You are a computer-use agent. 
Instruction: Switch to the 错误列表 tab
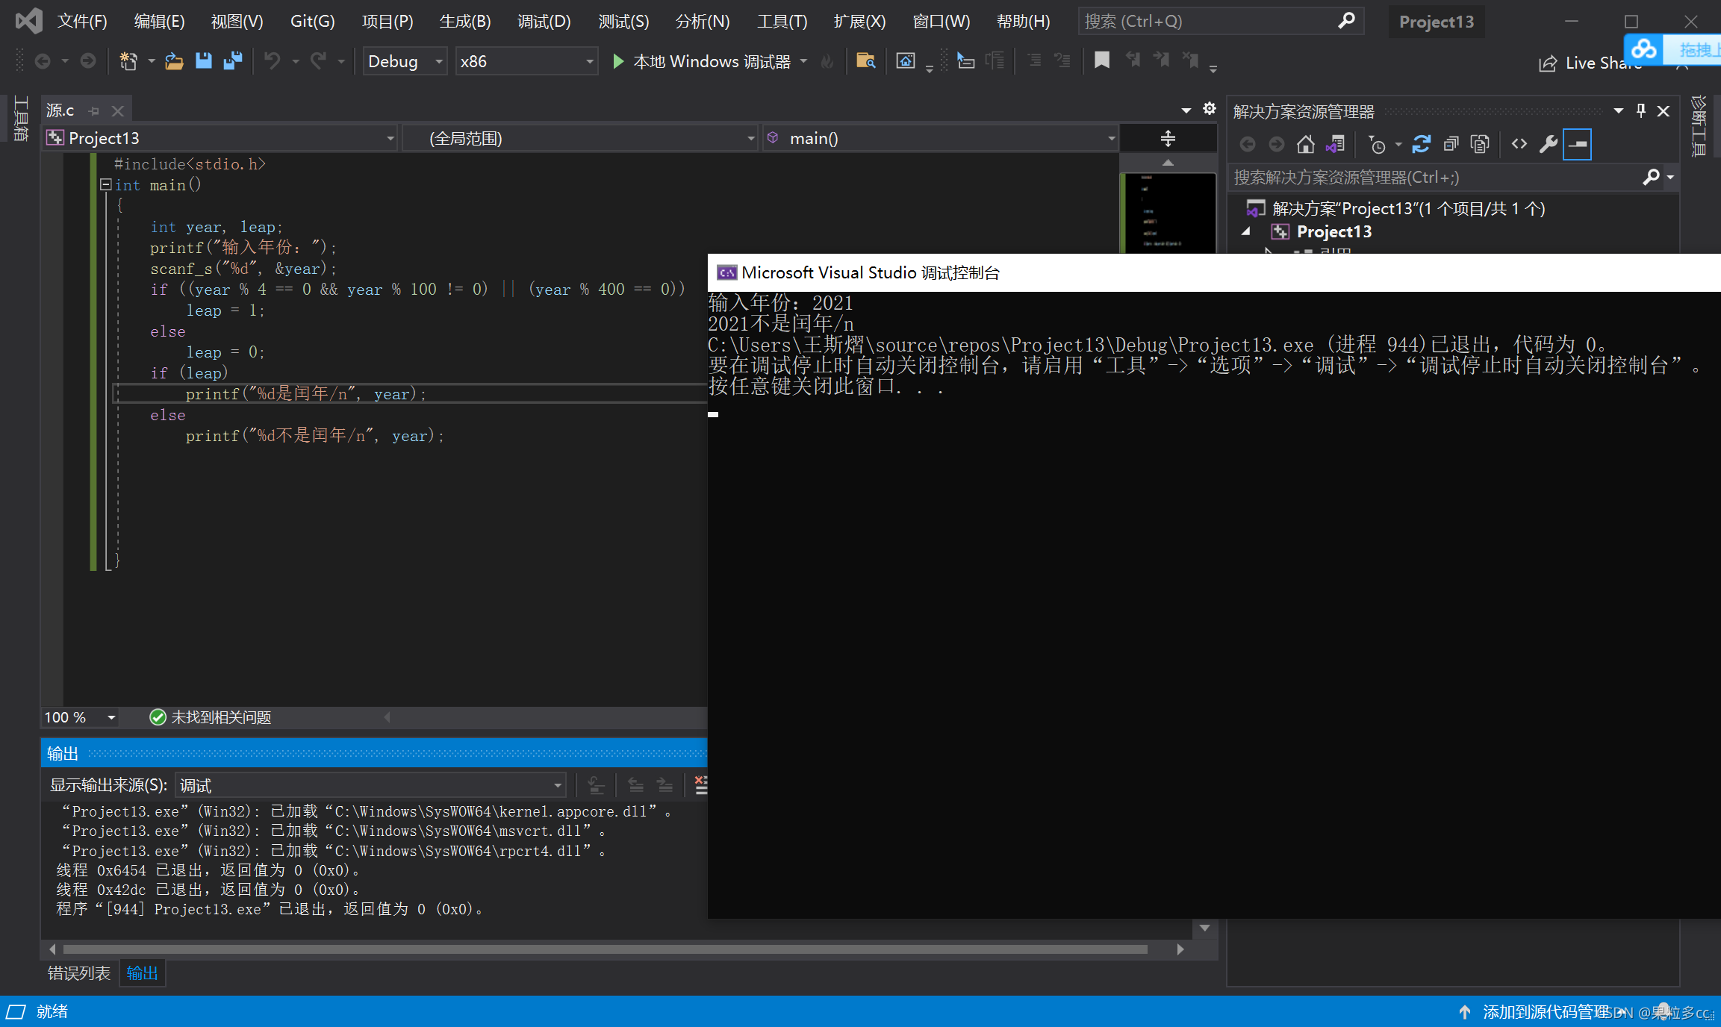(79, 973)
